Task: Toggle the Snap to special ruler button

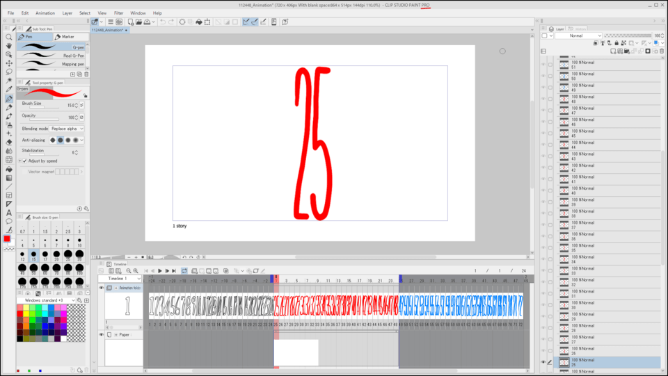Action: [255, 22]
